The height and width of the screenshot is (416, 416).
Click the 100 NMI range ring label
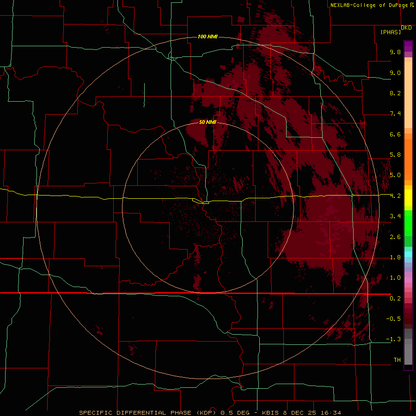(x=208, y=37)
